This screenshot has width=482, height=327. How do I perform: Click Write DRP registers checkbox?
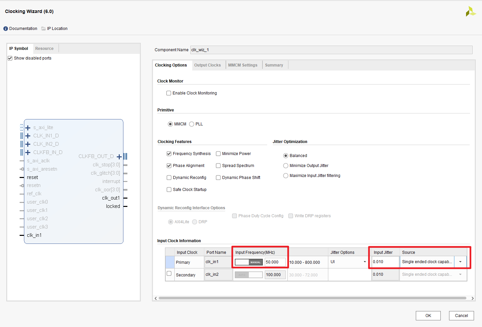click(x=291, y=216)
